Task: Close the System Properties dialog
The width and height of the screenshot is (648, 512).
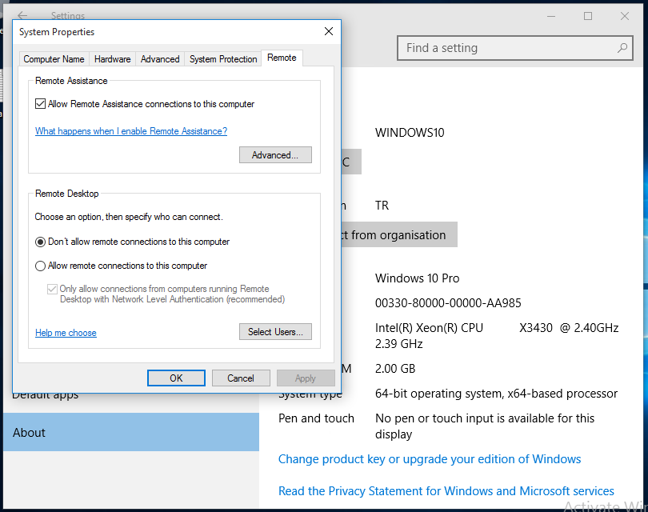Action: [x=328, y=32]
